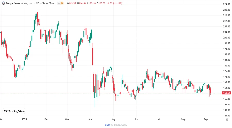Click the Targa Resources logo icon
The width and height of the screenshot is (232, 128).
pyautogui.click(x=3, y=3)
